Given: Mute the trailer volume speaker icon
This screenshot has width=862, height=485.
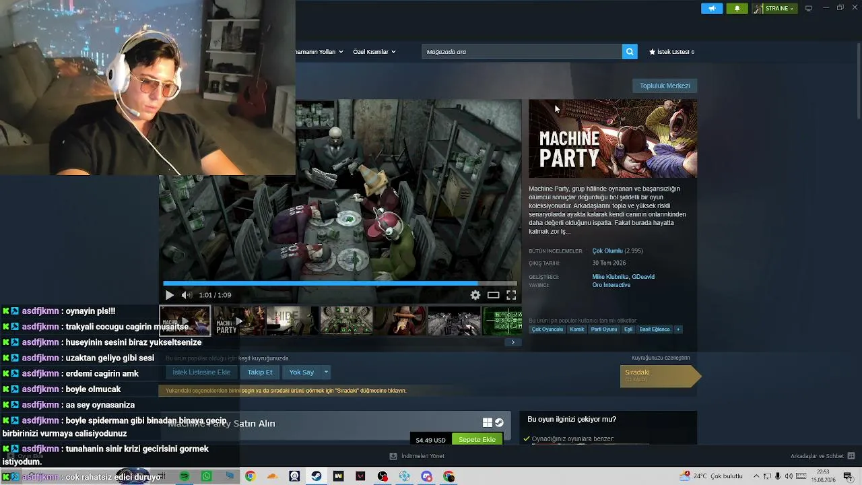Looking at the screenshot, I should click(x=187, y=295).
